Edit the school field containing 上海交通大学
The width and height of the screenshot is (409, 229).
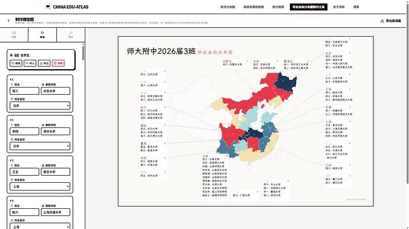pyautogui.click(x=55, y=212)
